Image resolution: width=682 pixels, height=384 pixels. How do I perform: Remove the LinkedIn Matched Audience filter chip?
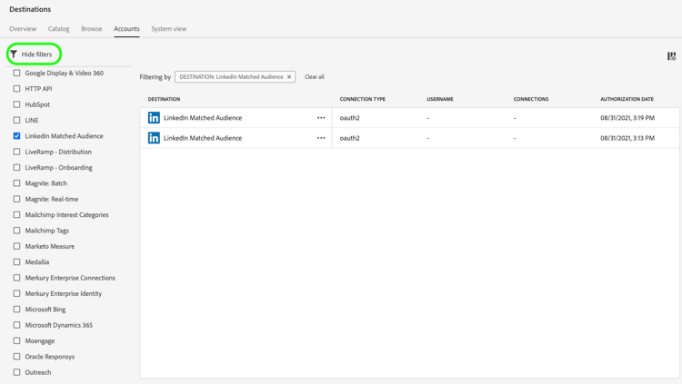[x=289, y=77]
